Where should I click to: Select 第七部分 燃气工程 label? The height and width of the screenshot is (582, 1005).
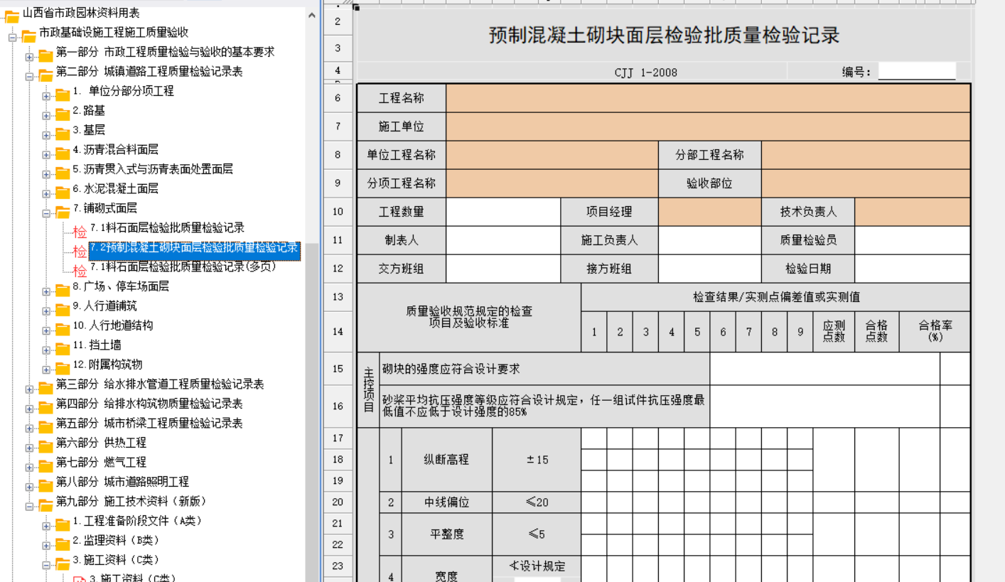(x=101, y=462)
